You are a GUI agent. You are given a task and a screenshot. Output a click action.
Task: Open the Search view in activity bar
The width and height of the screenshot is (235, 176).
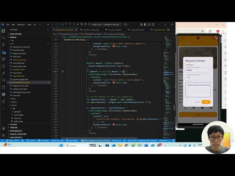click(x=3, y=37)
